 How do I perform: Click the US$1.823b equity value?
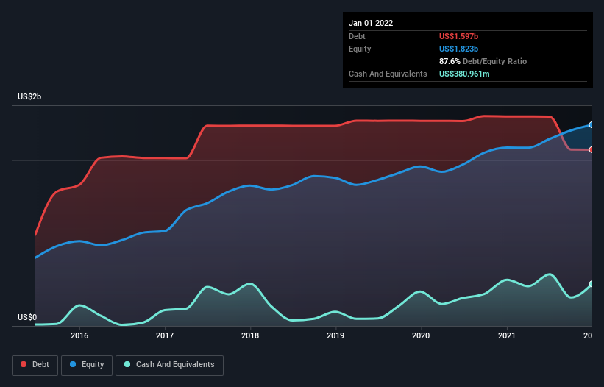[x=459, y=49]
